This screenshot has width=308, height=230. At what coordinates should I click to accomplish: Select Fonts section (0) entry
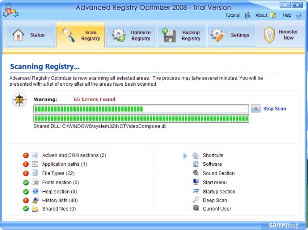point(61,183)
